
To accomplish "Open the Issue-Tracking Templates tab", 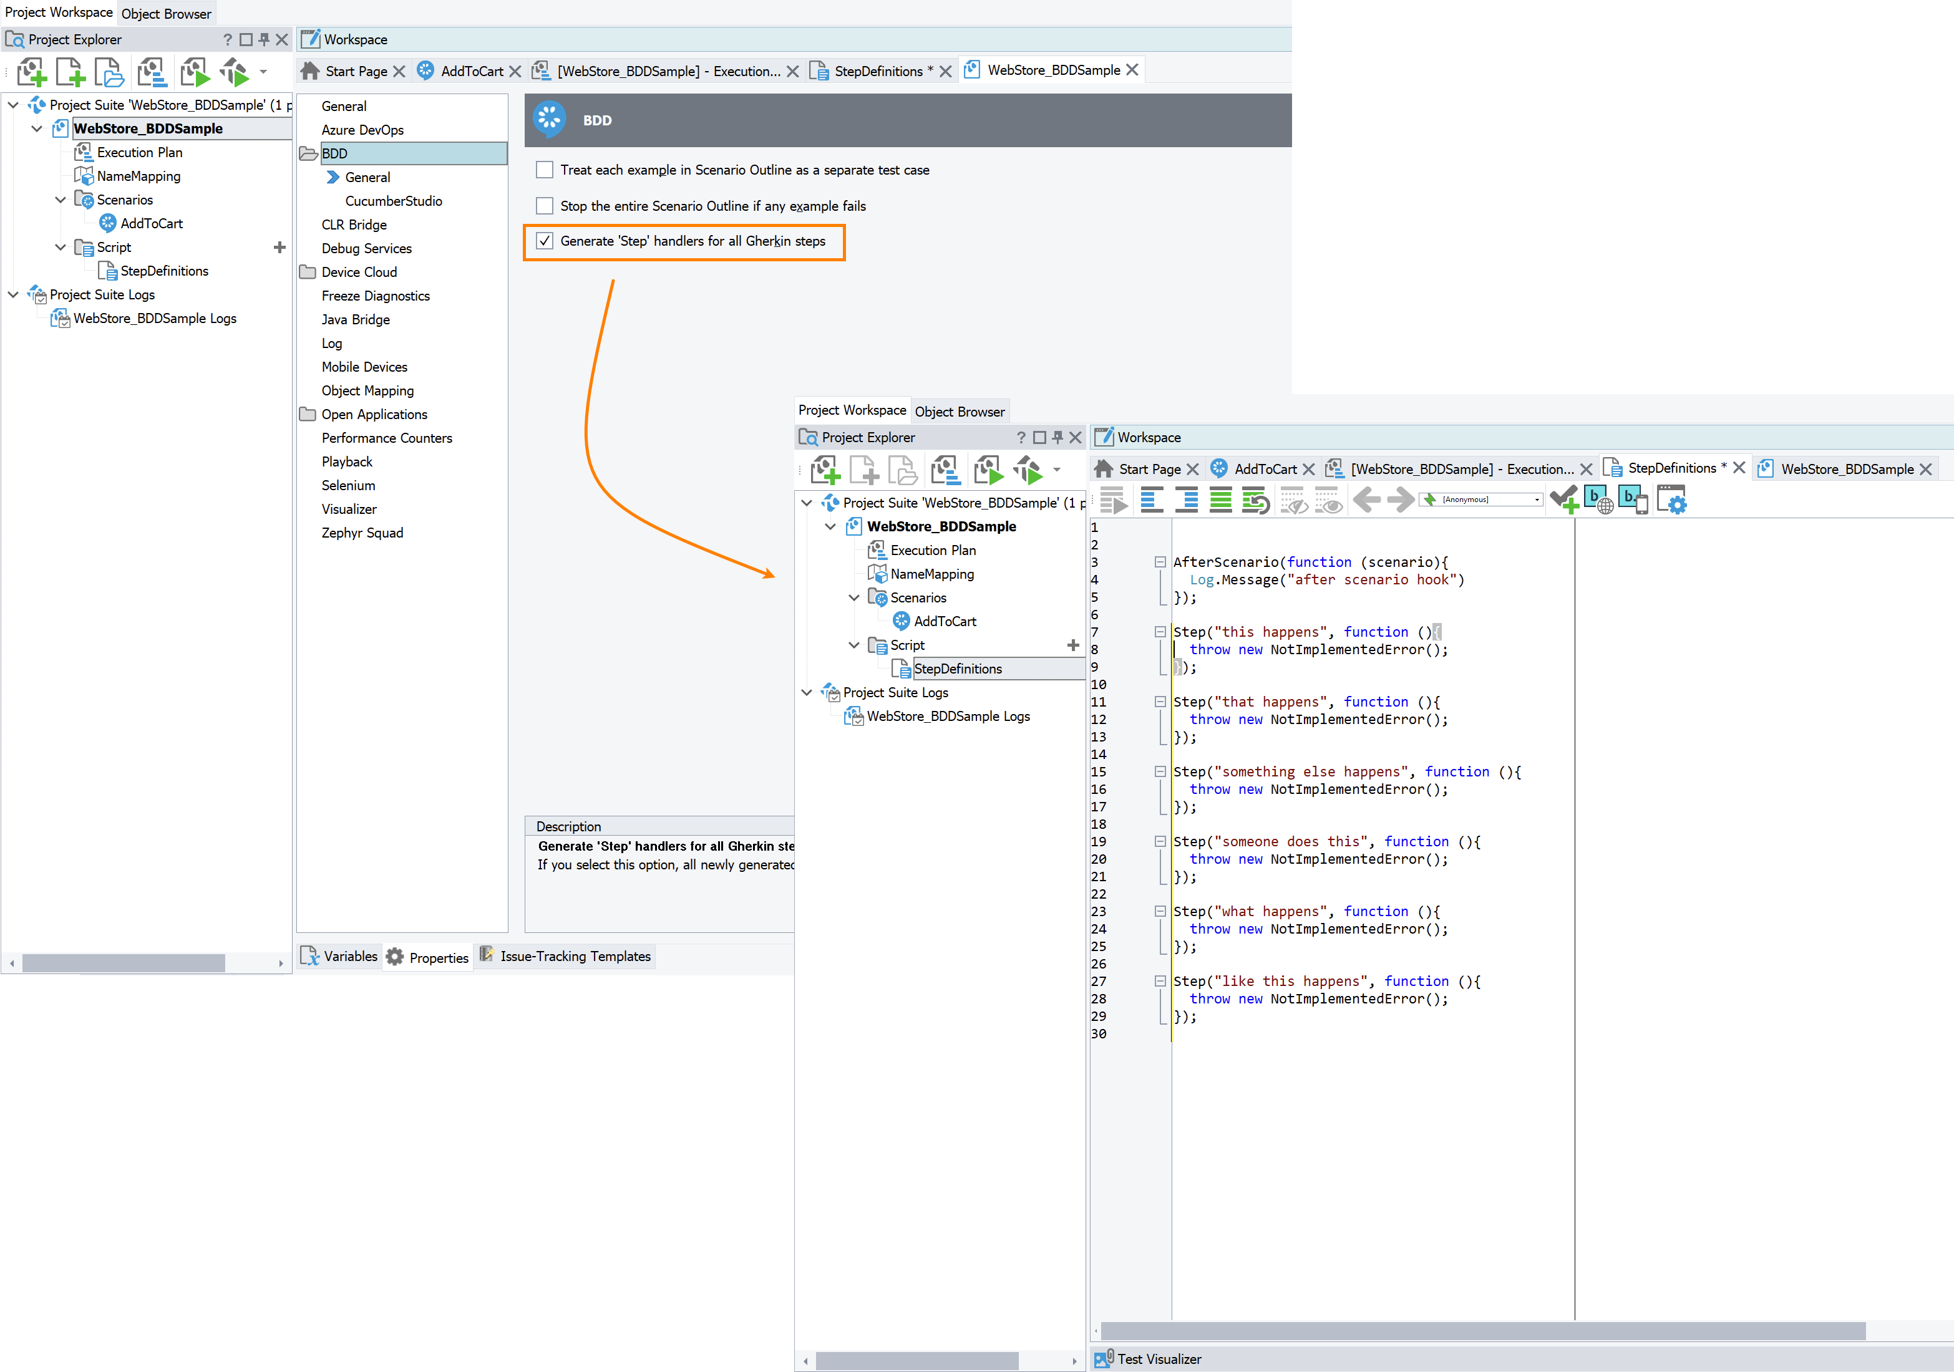I will (575, 956).
